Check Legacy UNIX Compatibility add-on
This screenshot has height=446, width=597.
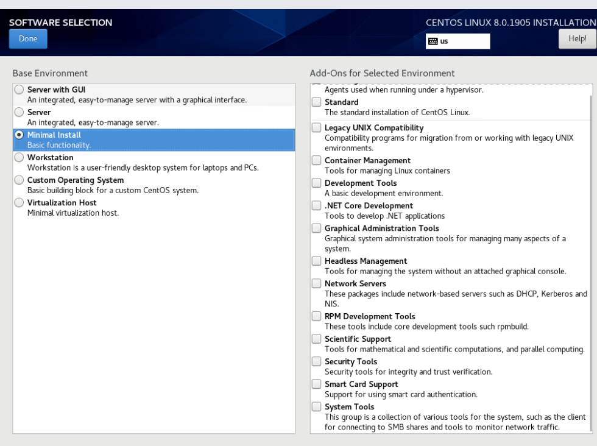[x=316, y=127]
